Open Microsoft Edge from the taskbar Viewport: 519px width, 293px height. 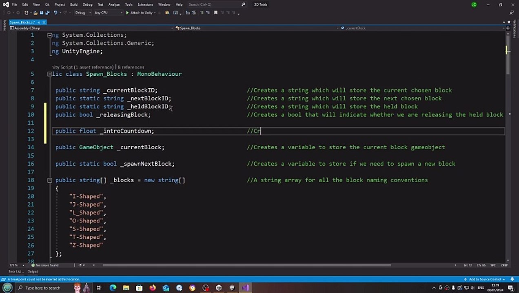113,288
